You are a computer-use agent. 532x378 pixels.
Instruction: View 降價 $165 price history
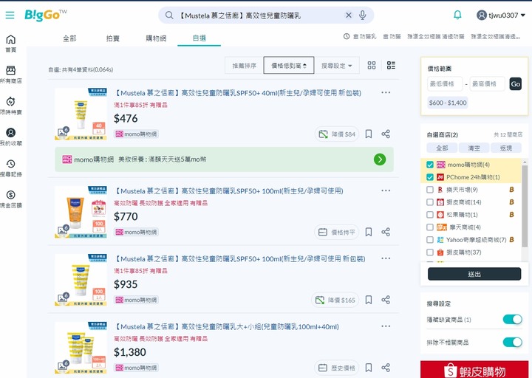(335, 300)
